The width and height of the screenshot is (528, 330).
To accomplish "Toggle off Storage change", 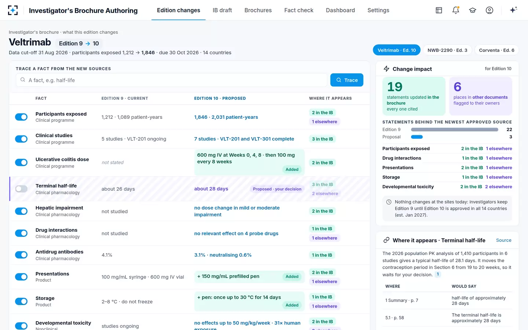I will click(21, 301).
